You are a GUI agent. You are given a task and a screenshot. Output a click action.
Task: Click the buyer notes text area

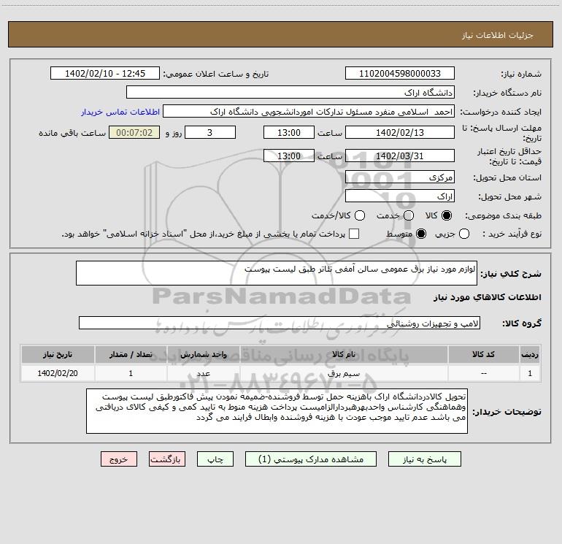click(x=277, y=411)
